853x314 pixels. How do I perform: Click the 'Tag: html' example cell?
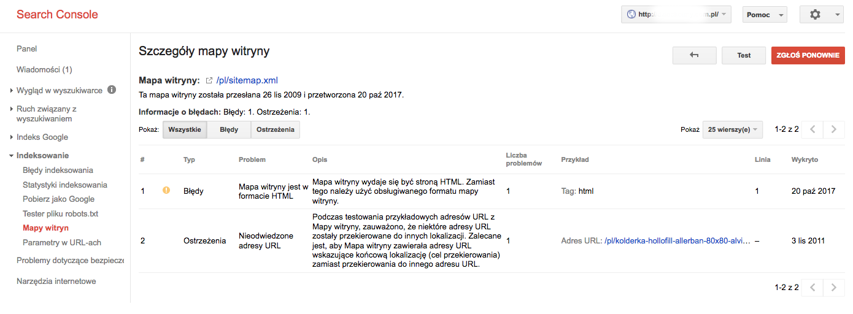[577, 191]
